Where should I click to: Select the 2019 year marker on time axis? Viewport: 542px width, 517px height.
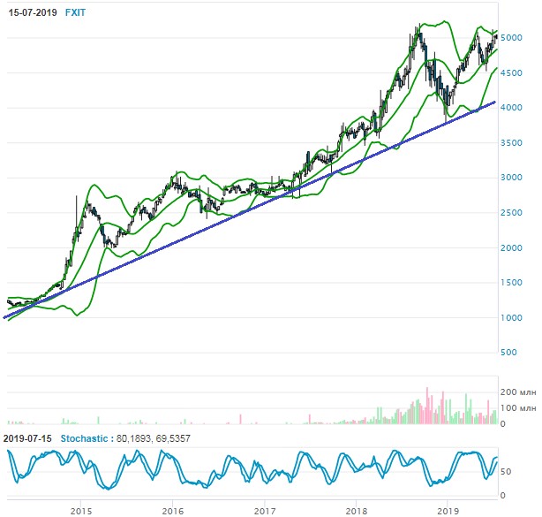pos(448,510)
